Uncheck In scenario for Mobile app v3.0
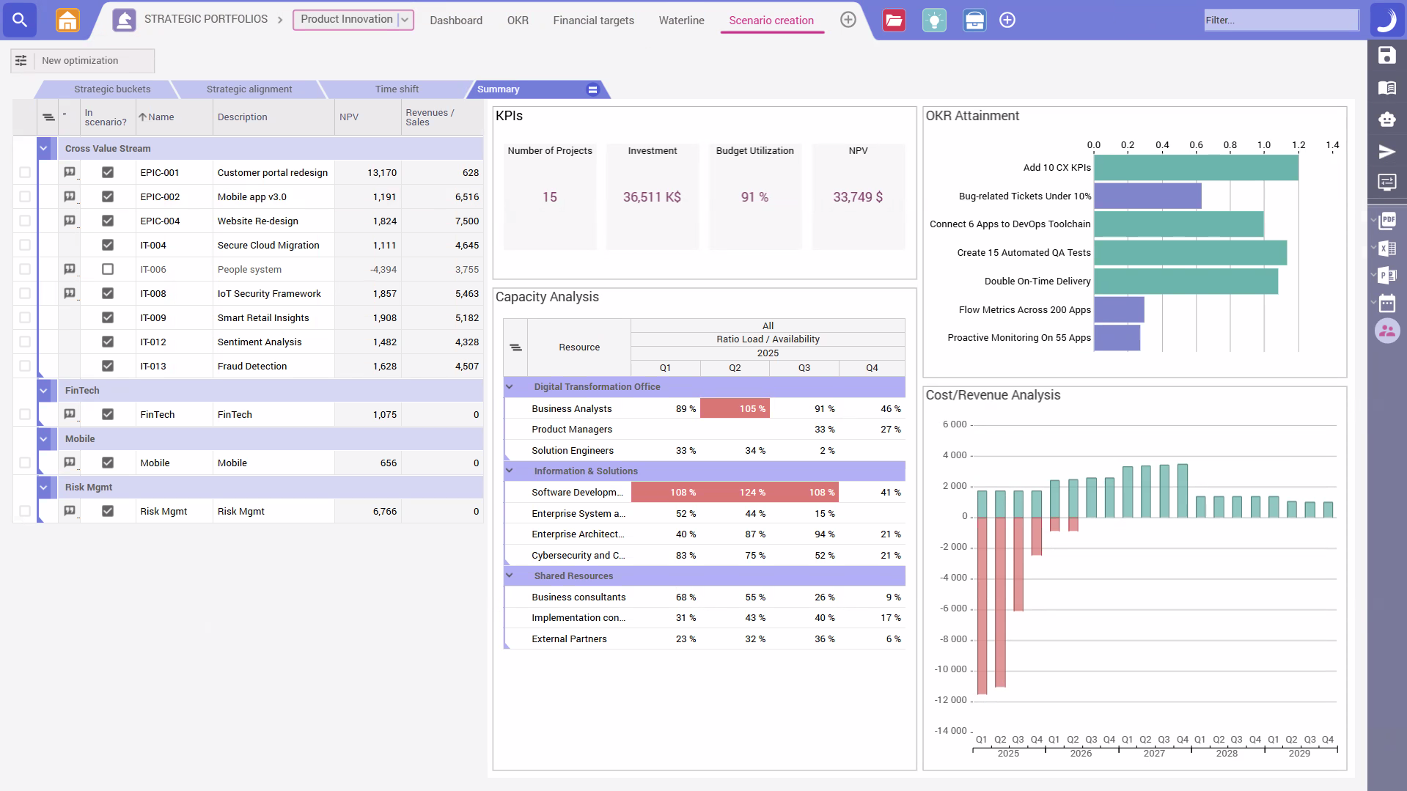The image size is (1407, 791). coord(108,196)
